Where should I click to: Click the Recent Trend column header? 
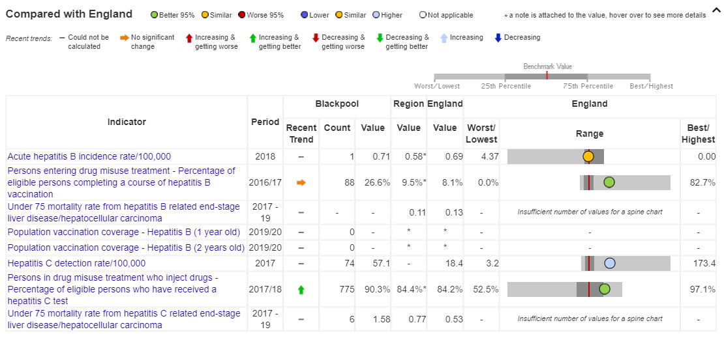click(x=301, y=133)
